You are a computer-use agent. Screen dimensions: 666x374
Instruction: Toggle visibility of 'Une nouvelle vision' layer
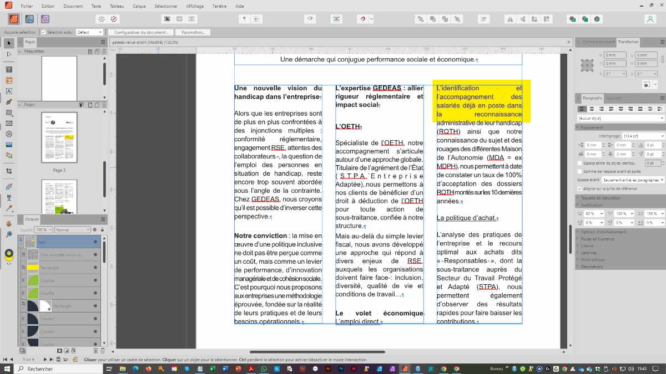click(95, 255)
